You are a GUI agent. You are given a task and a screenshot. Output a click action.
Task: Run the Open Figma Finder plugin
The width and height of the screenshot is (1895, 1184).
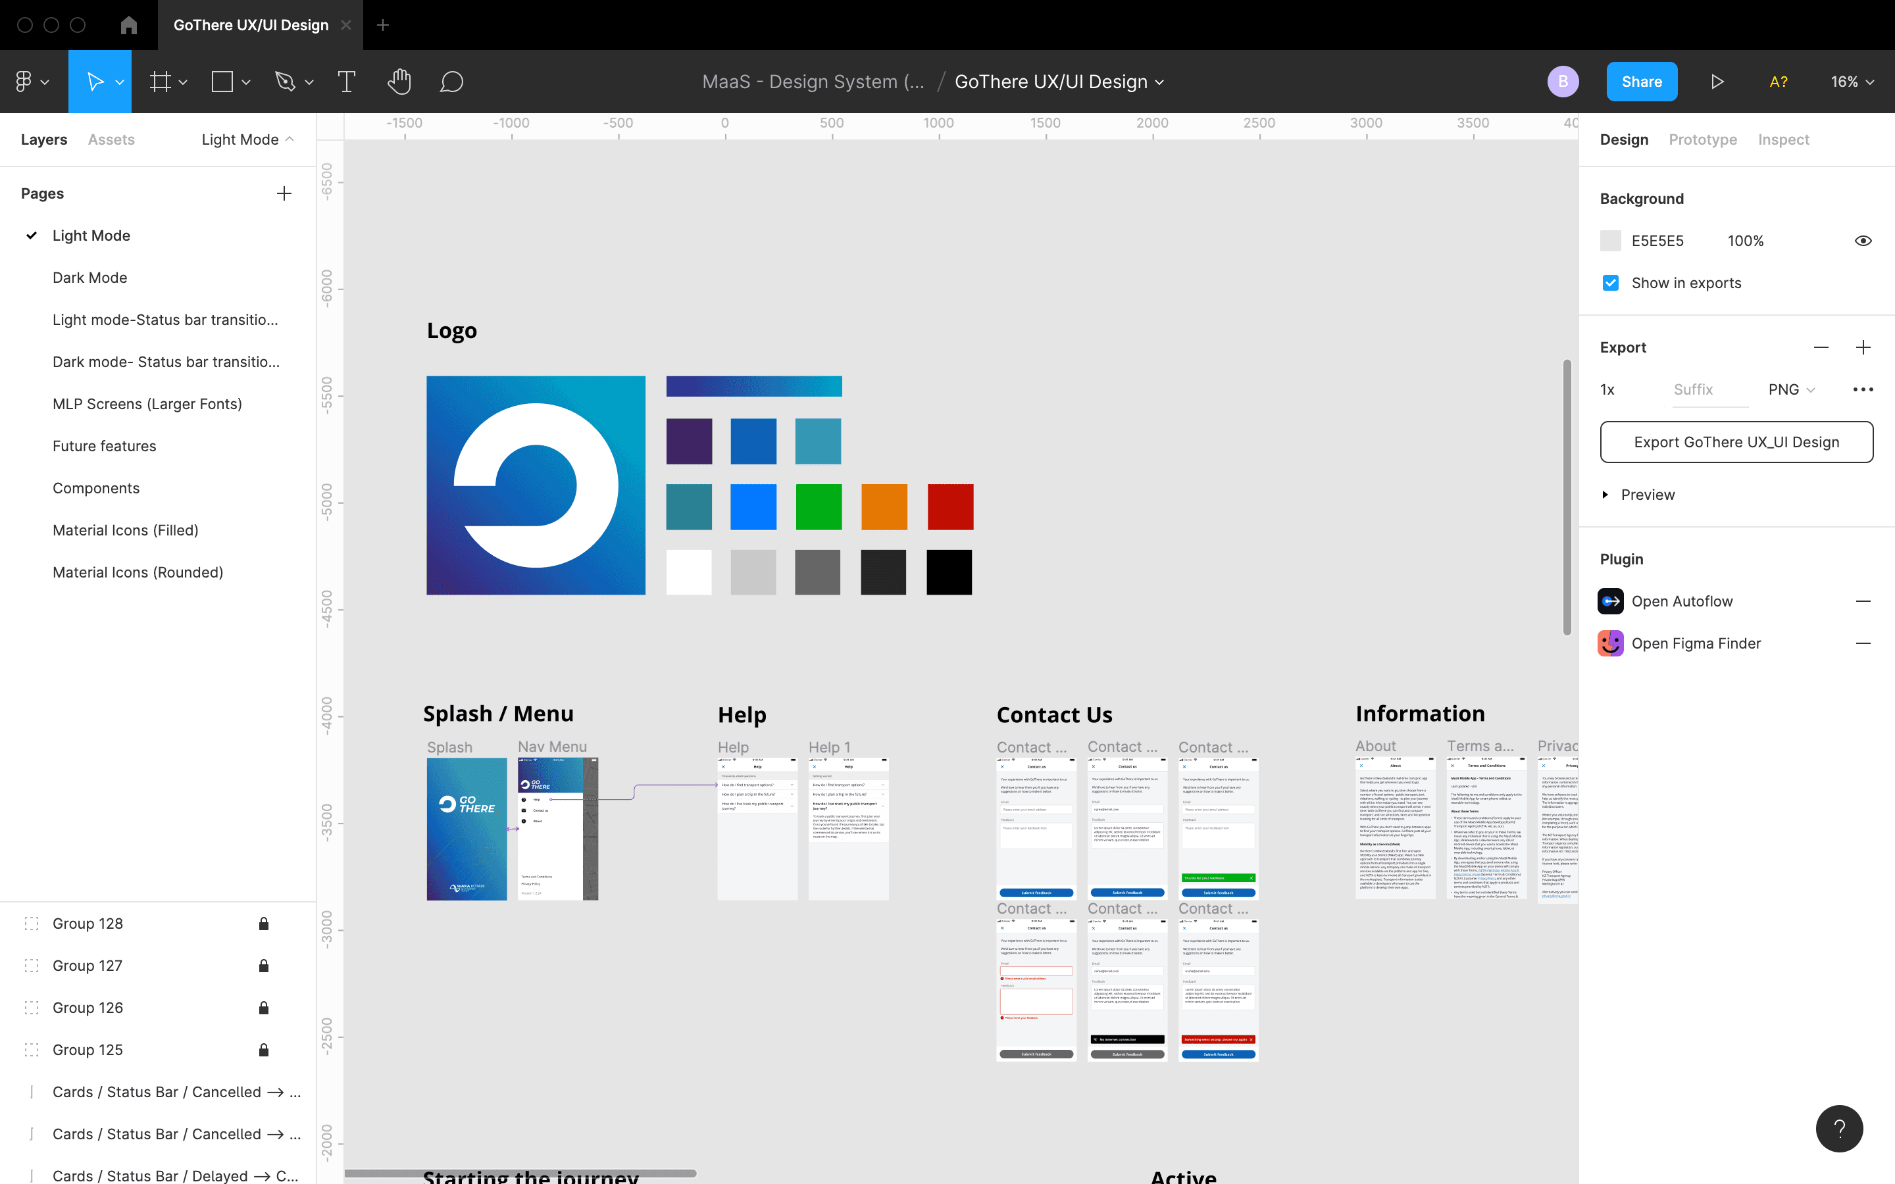click(x=1696, y=644)
